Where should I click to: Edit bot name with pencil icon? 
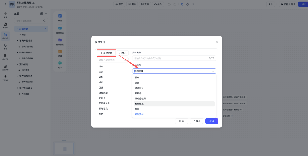click(x=34, y=3)
